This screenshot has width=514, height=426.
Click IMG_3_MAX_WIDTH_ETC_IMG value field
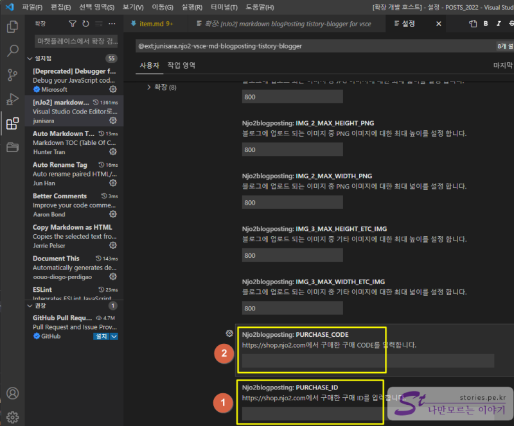coord(292,308)
